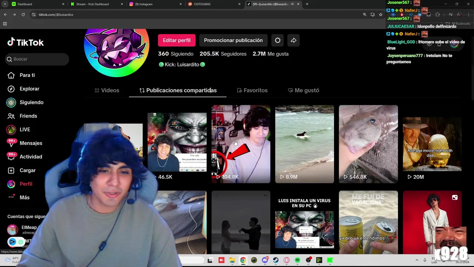The height and width of the screenshot is (267, 474).
Task: Open Discord from the taskbar
Action: [265, 260]
